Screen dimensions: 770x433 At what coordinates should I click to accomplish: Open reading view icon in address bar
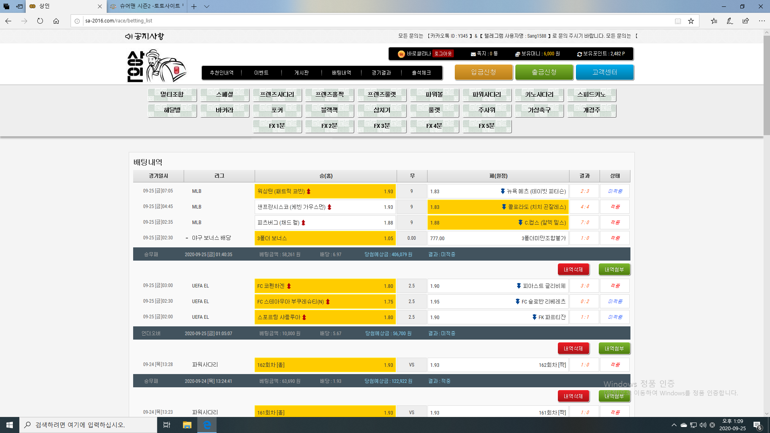coord(678,21)
